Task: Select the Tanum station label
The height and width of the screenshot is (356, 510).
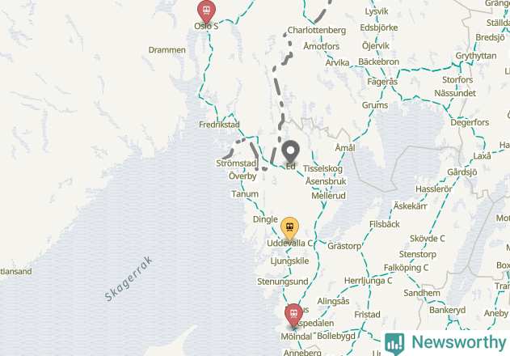Action: coord(245,194)
